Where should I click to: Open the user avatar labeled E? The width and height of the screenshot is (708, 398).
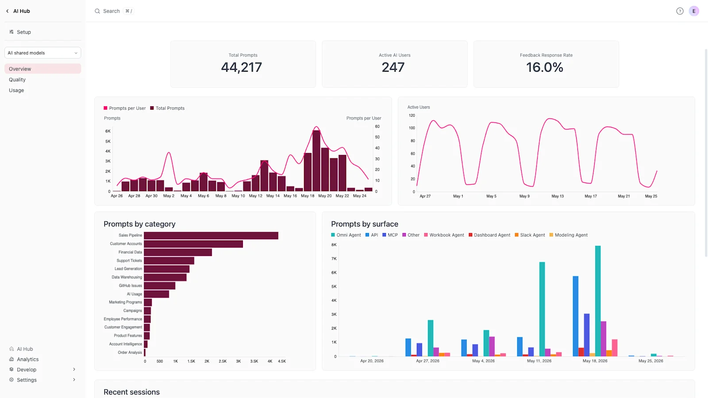pyautogui.click(x=694, y=11)
